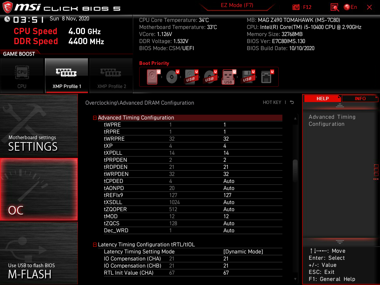Switch to the INFO tab
The width and height of the screenshot is (380, 285).
[360, 98]
